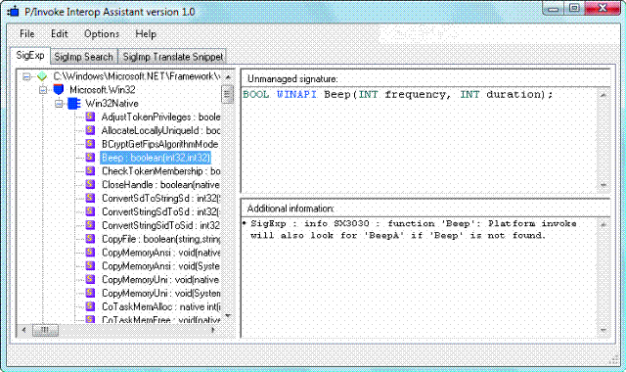This screenshot has width=626, height=372.
Task: Select the Microsoft.Win32 tree node
Action: (102, 89)
